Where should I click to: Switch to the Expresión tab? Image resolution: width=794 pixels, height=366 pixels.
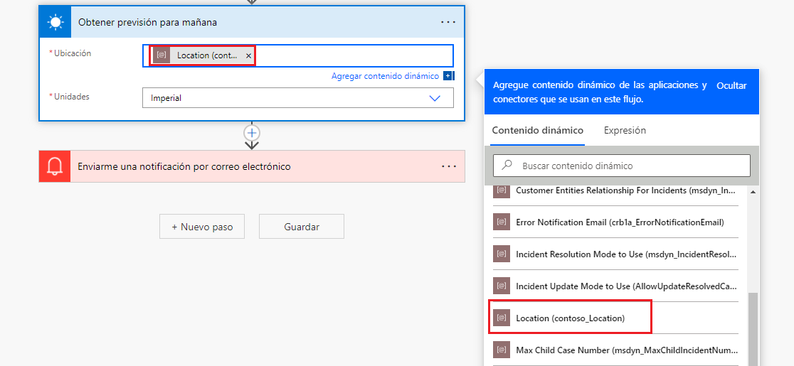[x=625, y=131]
